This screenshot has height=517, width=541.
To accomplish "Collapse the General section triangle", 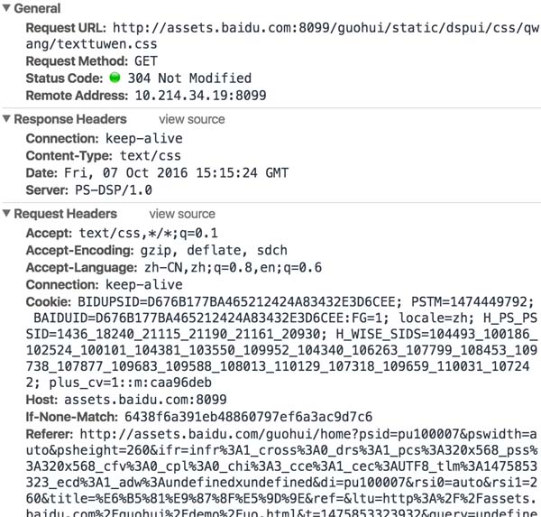I will point(8,8).
